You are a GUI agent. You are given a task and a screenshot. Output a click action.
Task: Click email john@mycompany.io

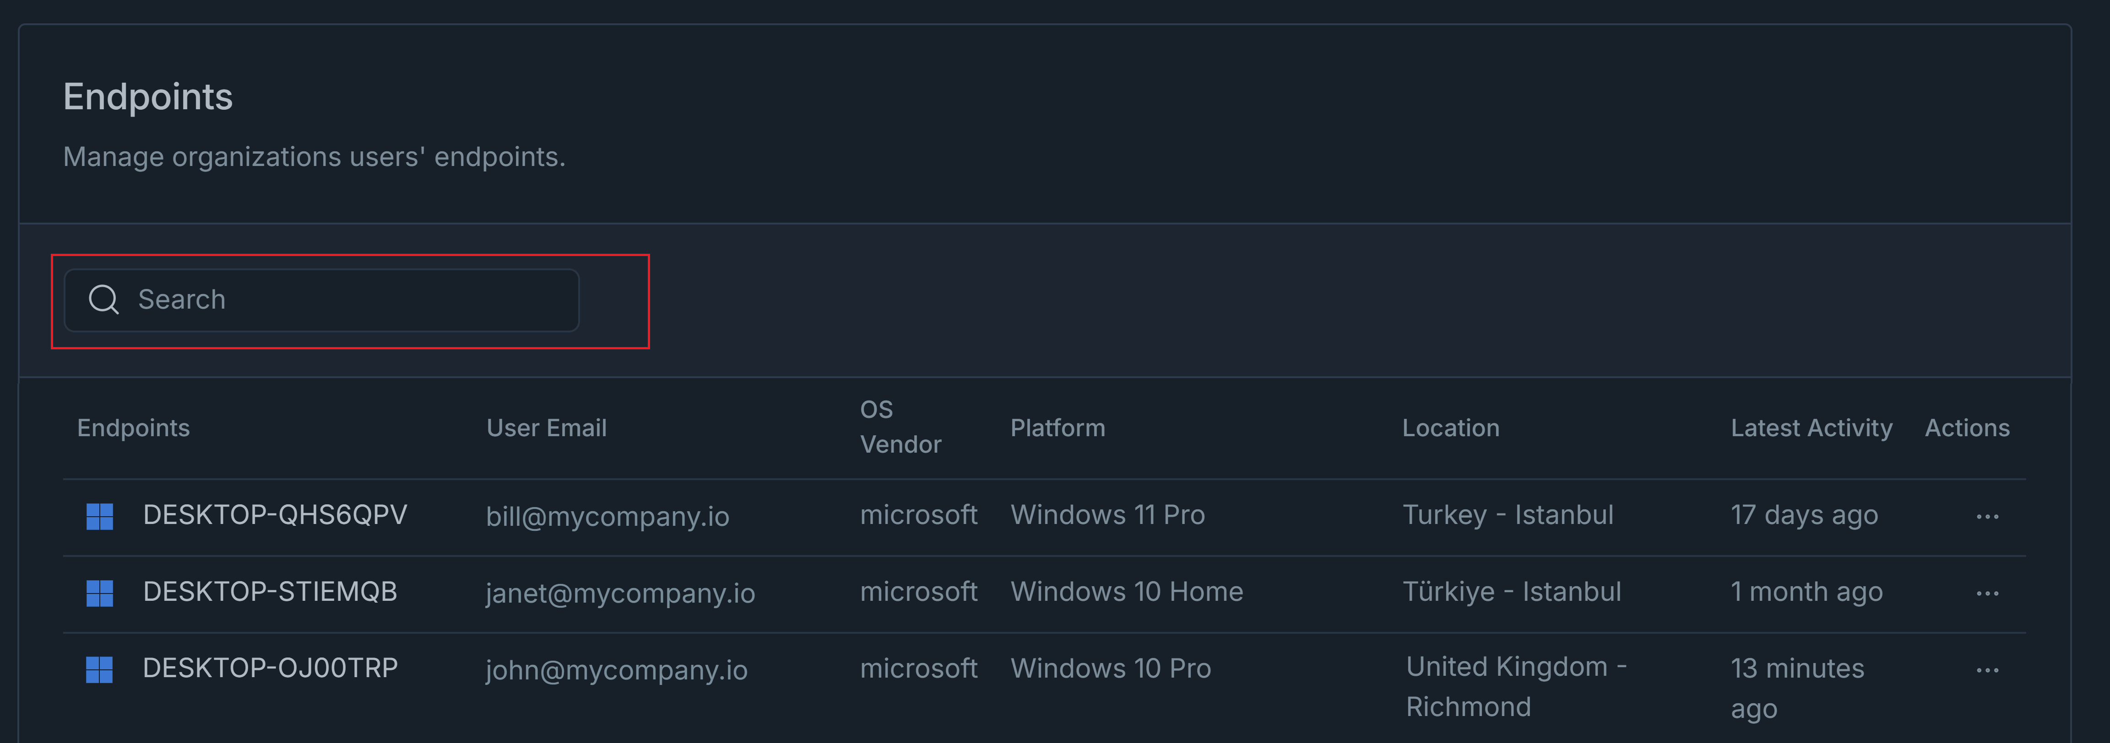click(x=616, y=670)
